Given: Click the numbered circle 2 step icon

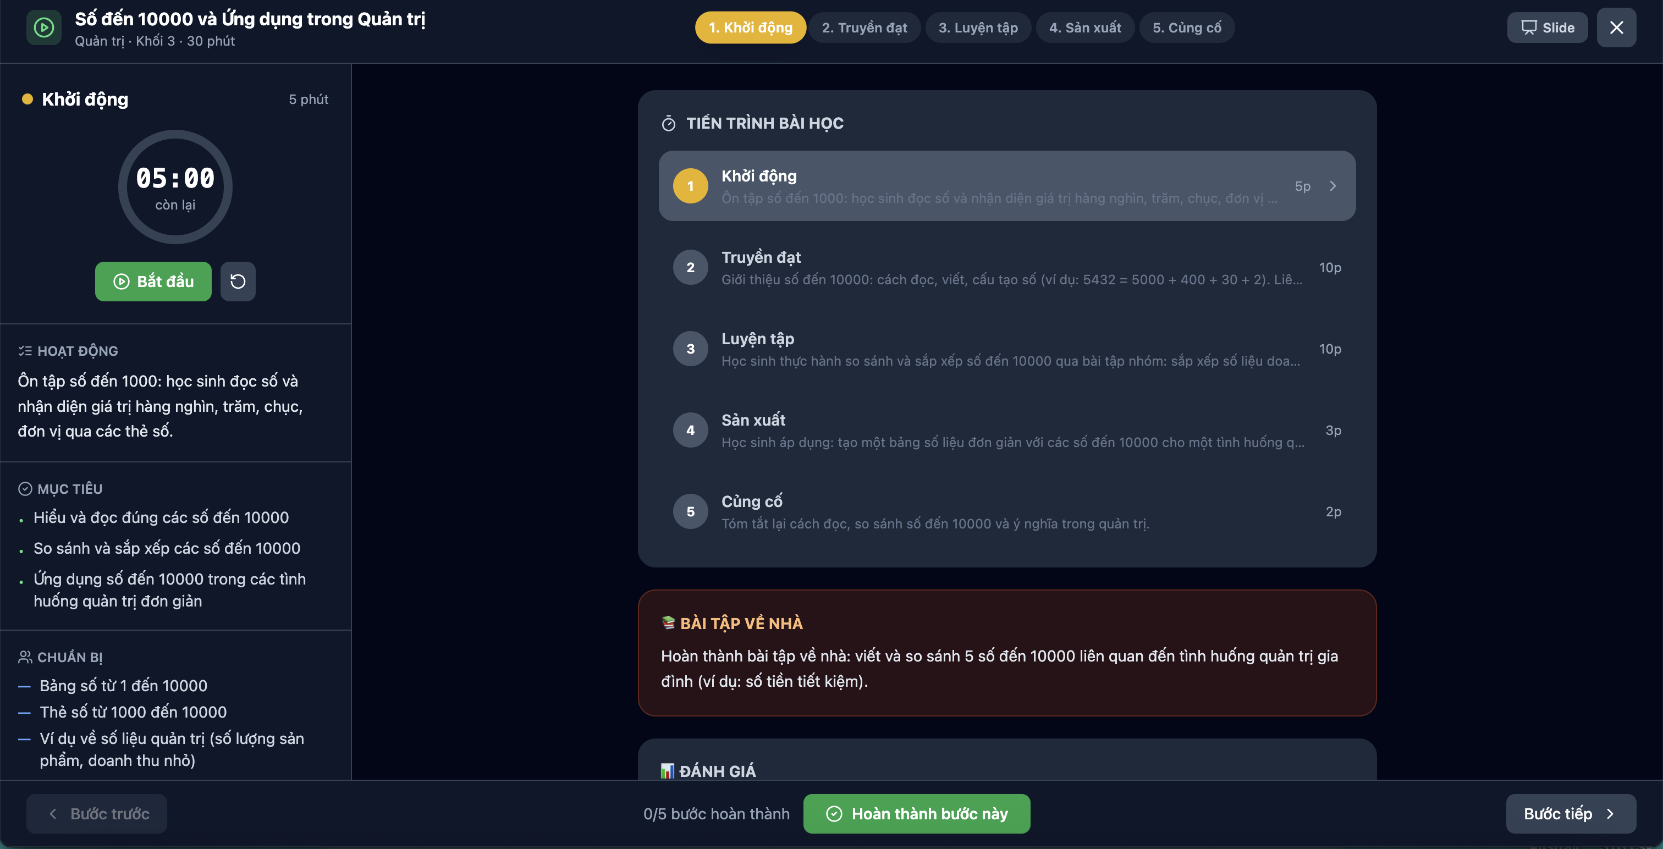Looking at the screenshot, I should [x=690, y=267].
